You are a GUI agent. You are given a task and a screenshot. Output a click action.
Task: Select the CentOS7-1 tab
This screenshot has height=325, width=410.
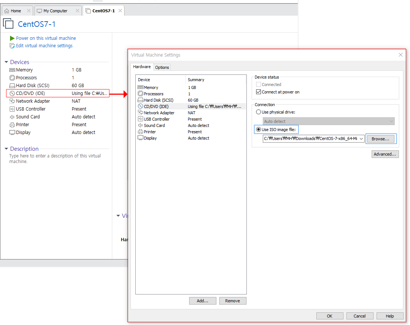pos(104,11)
